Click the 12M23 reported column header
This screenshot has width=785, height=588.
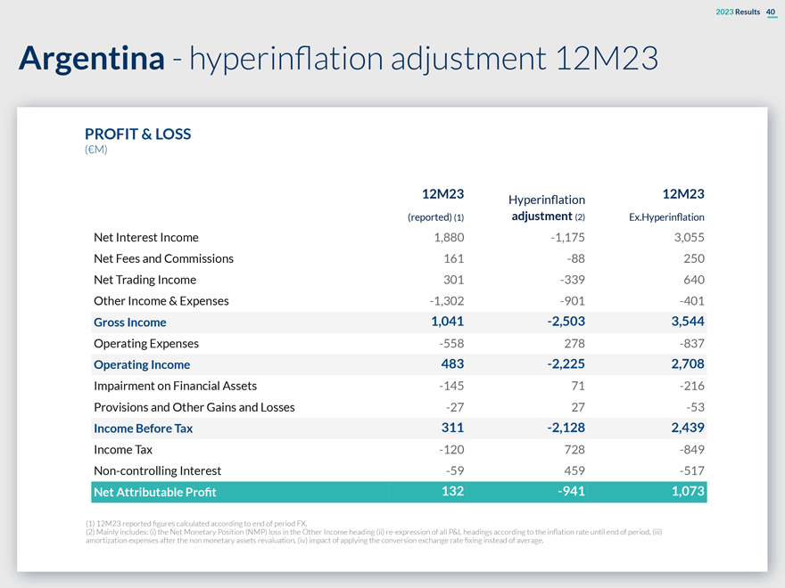click(x=436, y=204)
